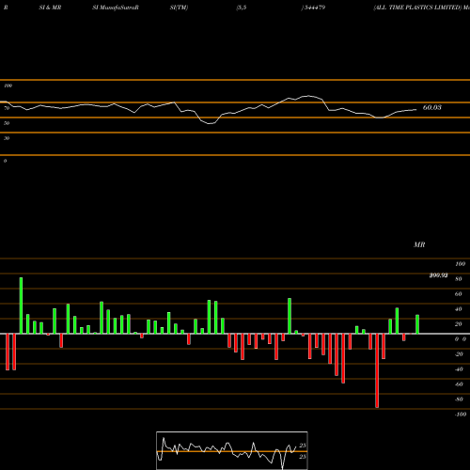The image size is (470, 470).
Task: Click the MR axis label -20
Action: 459,354
